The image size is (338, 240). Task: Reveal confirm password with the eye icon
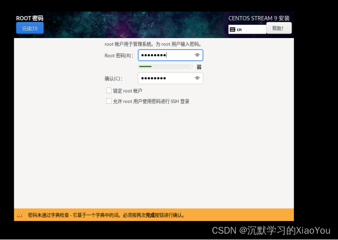coord(197,78)
